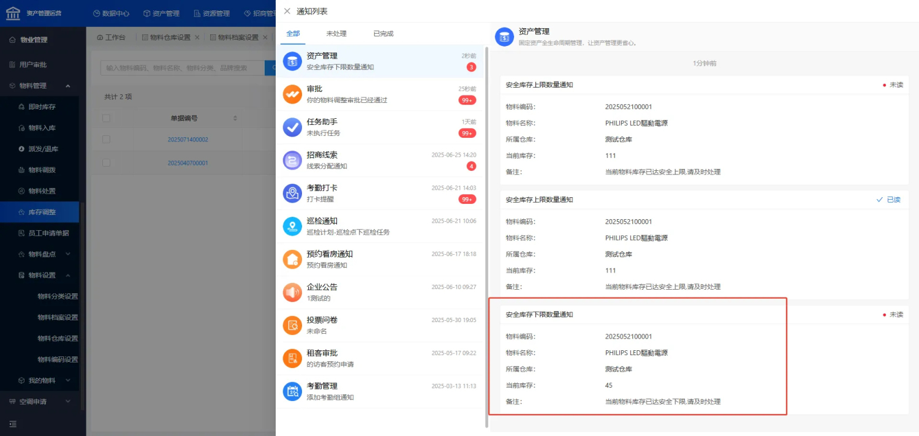This screenshot has width=919, height=436.
Task: Collapse the 物料管理 sidebar group
Action: [x=67, y=86]
